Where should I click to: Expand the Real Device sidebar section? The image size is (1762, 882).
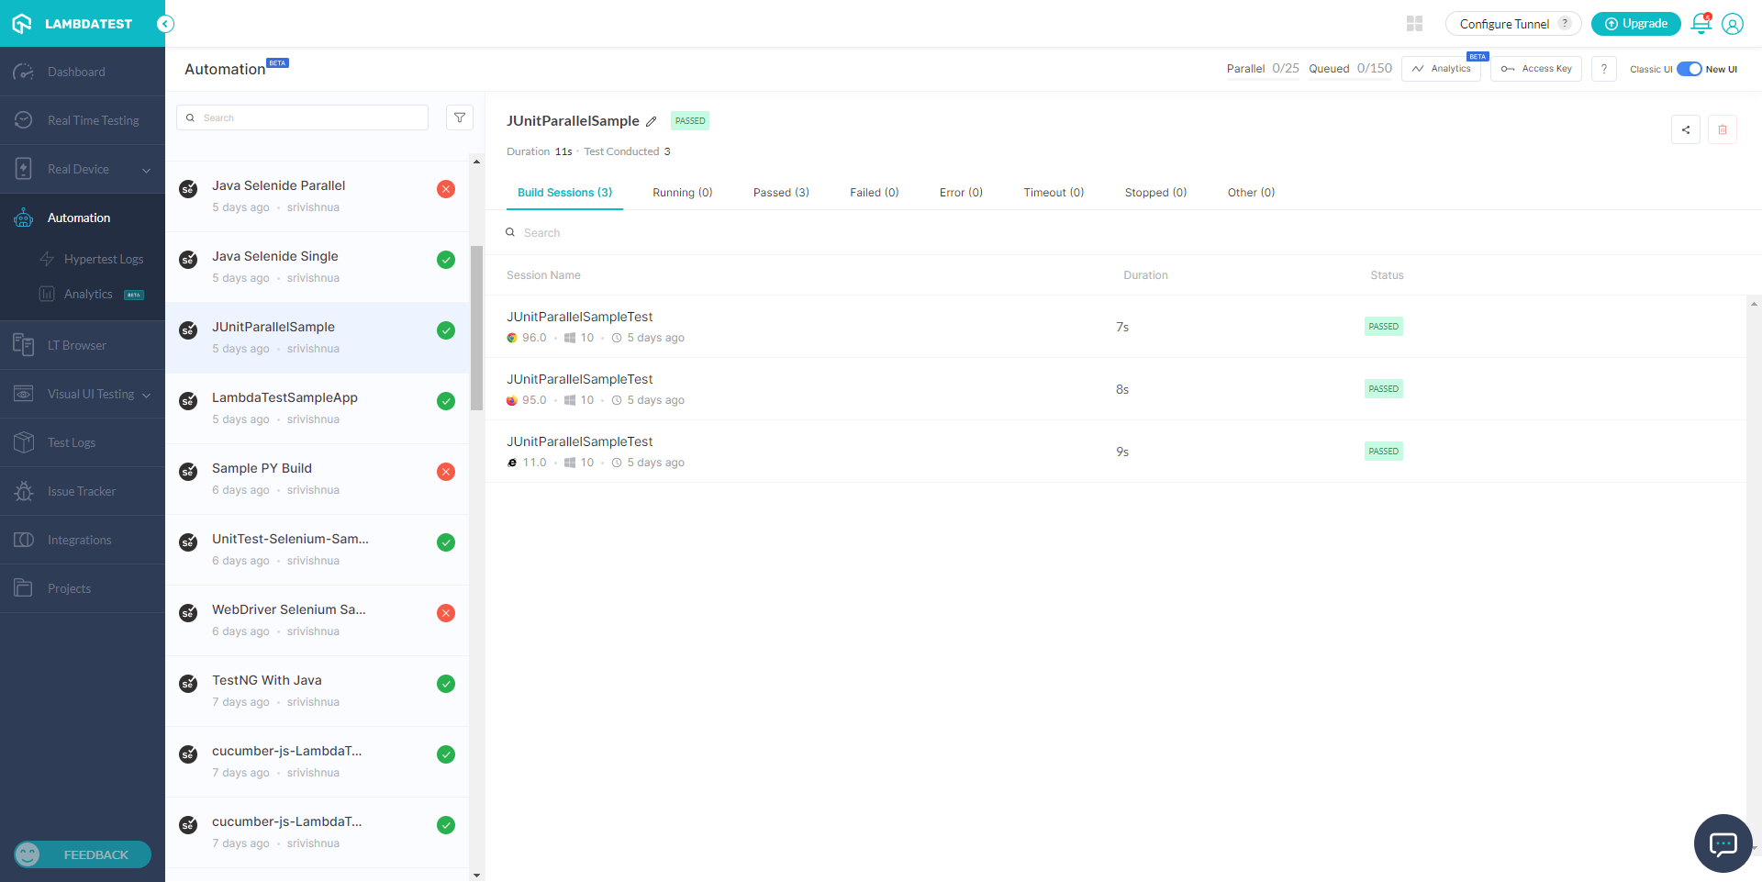(146, 169)
